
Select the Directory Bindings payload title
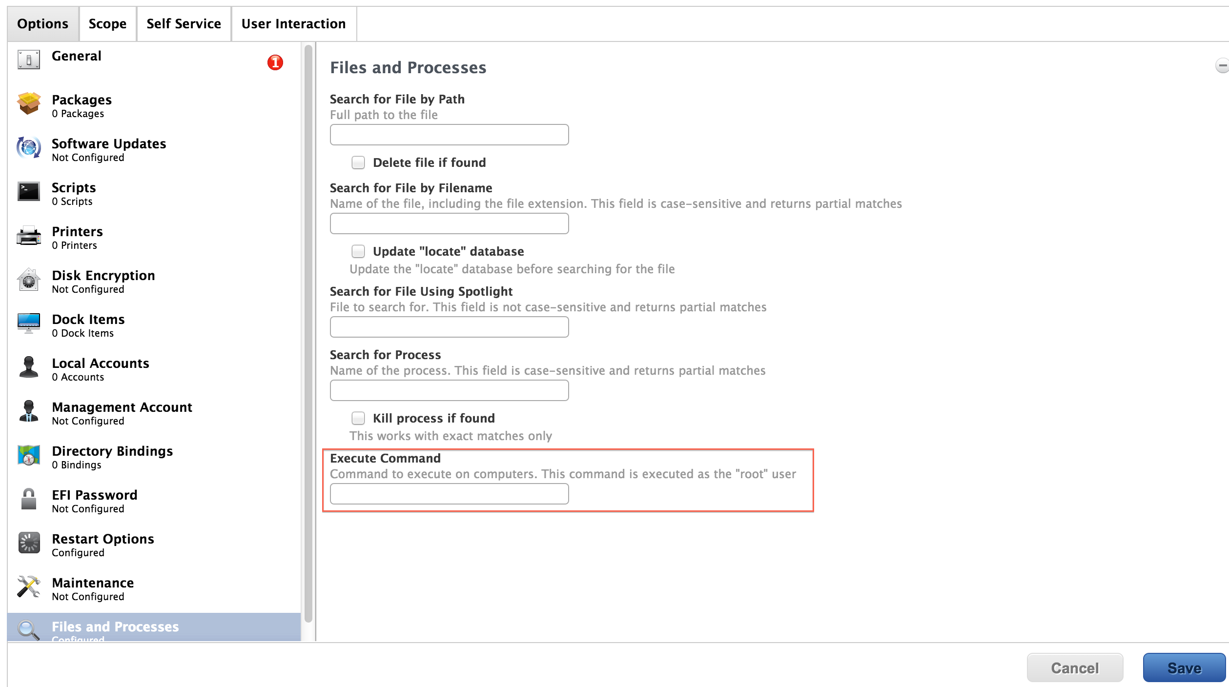pyautogui.click(x=112, y=451)
